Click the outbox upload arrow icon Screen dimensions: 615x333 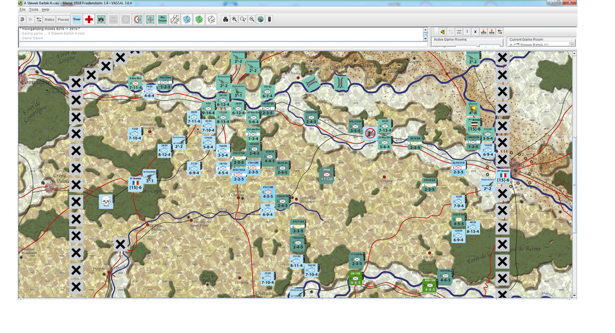click(492, 32)
